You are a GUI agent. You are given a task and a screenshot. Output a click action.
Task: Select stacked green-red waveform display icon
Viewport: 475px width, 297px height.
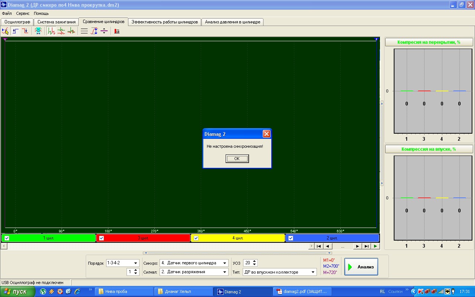61,31
